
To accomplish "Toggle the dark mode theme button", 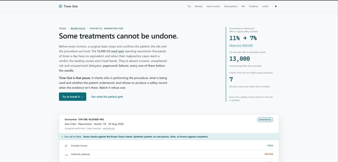I will tap(276, 6).
